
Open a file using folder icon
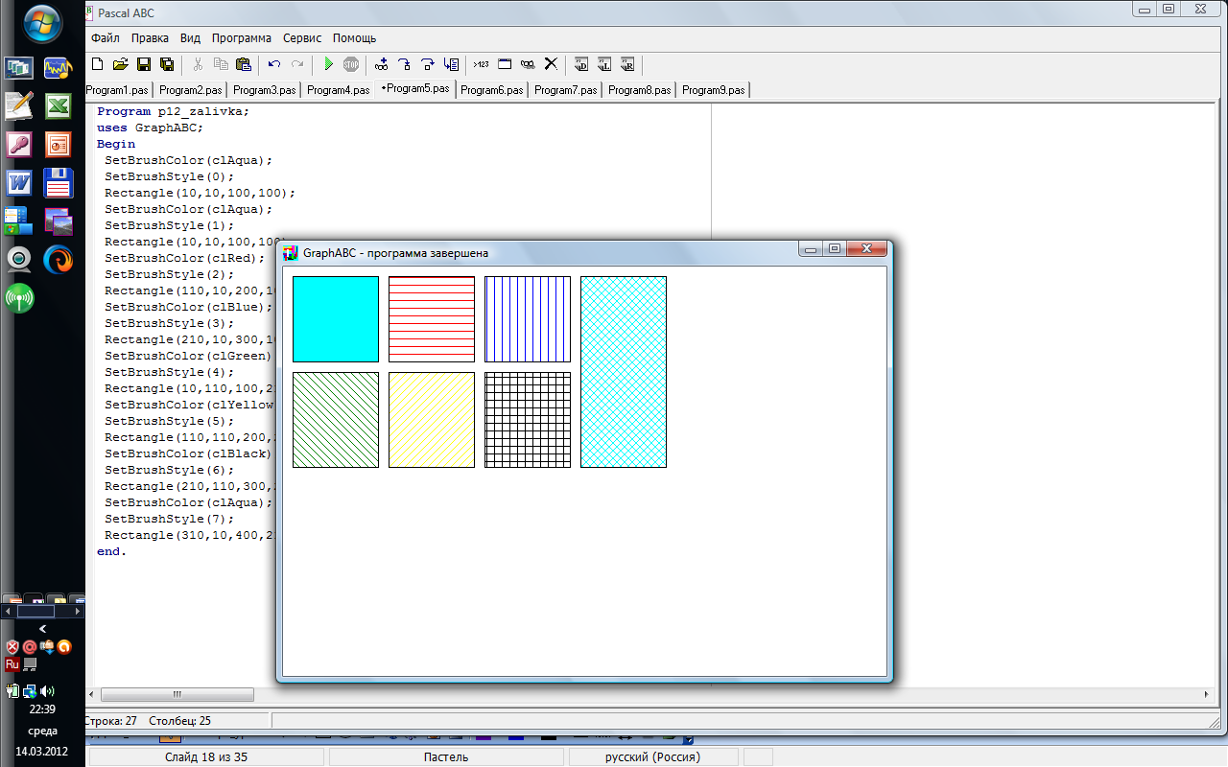coord(120,64)
